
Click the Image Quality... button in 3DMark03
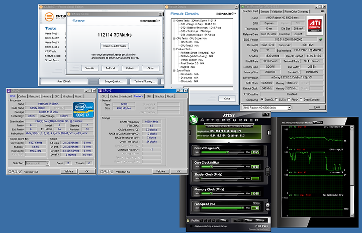pos(113,81)
